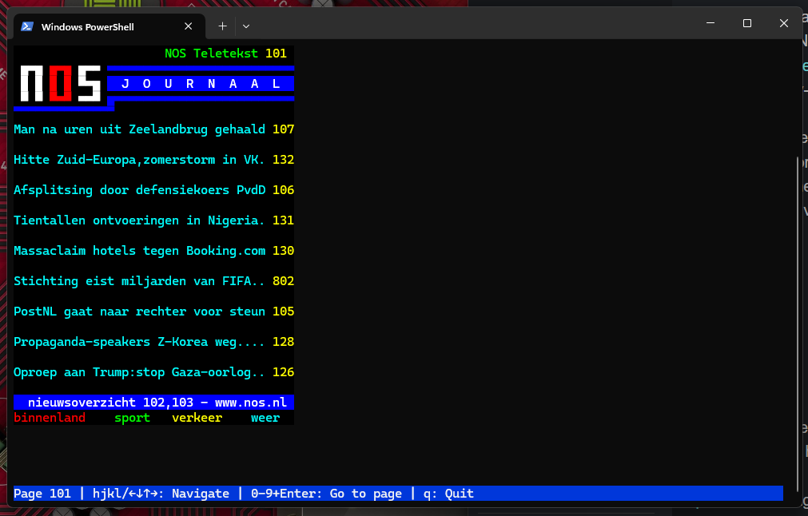Click headline 'Massaclaim hotels tegen Booking.com'
Image resolution: width=808 pixels, height=516 pixels.
tap(139, 251)
